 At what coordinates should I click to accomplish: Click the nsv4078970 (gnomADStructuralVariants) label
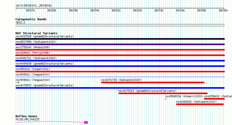tap(45, 85)
